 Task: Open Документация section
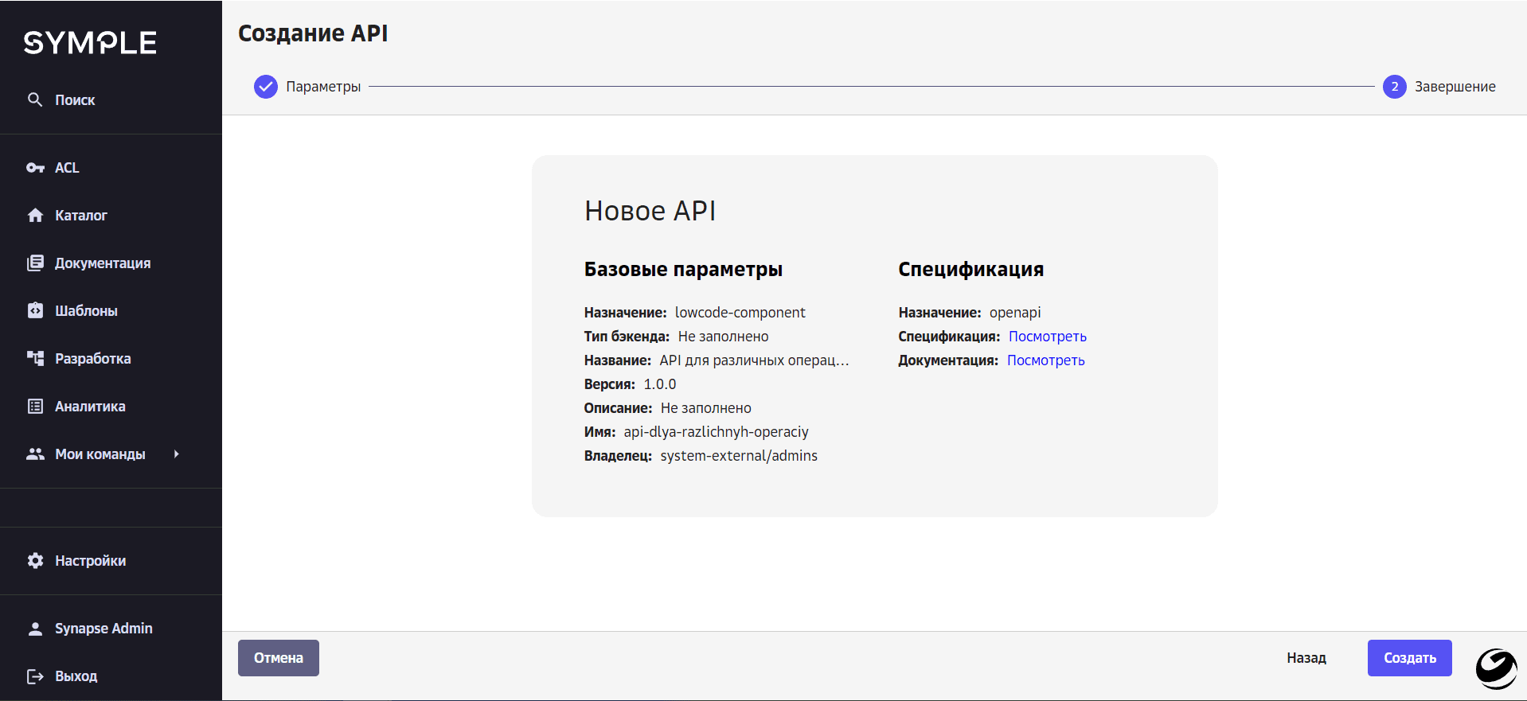click(x=103, y=263)
